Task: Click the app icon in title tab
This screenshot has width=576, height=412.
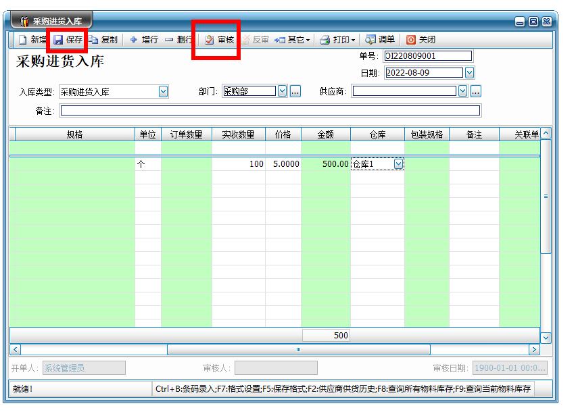Action: pos(24,22)
